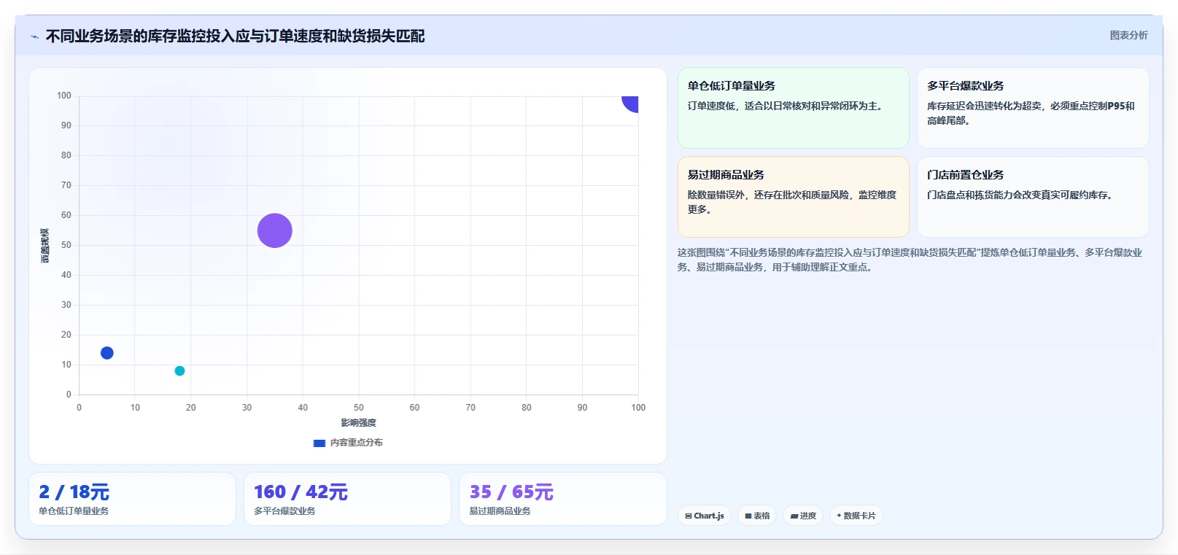This screenshot has width=1178, height=555.
Task: Click the text 订单速度低，适合以日常核对
Action: pos(787,106)
